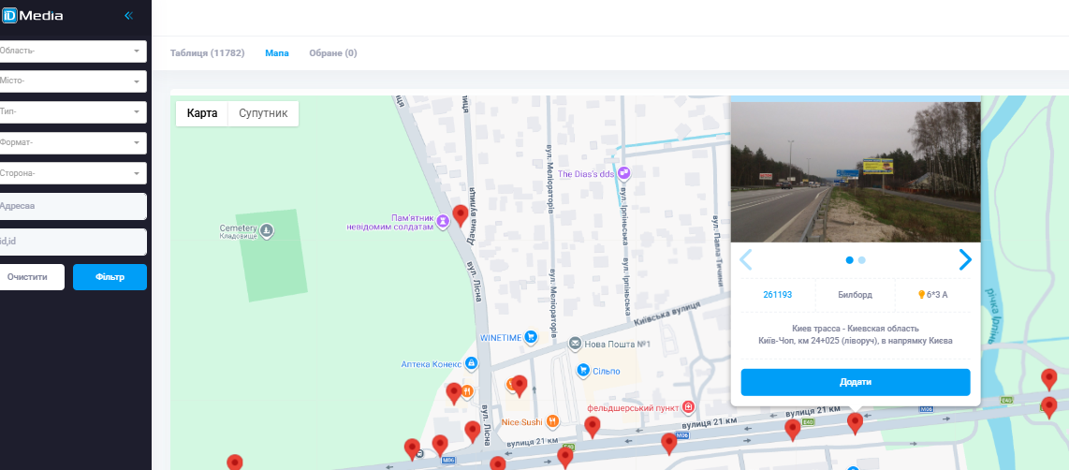The width and height of the screenshot is (1069, 470).
Task: Expand the Тип dropdown
Action: (x=72, y=111)
